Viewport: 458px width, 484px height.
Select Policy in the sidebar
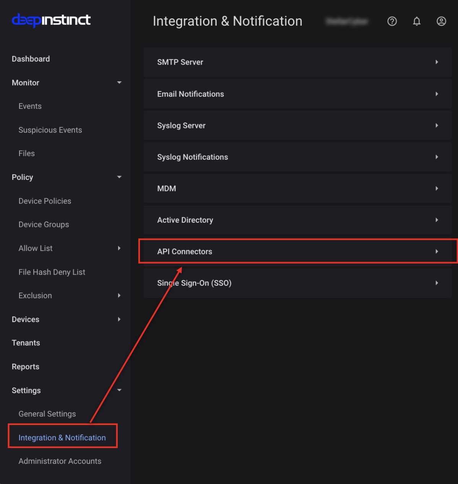(x=22, y=177)
